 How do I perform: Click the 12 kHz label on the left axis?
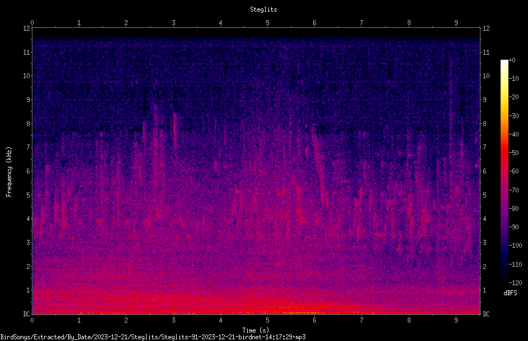click(x=27, y=28)
